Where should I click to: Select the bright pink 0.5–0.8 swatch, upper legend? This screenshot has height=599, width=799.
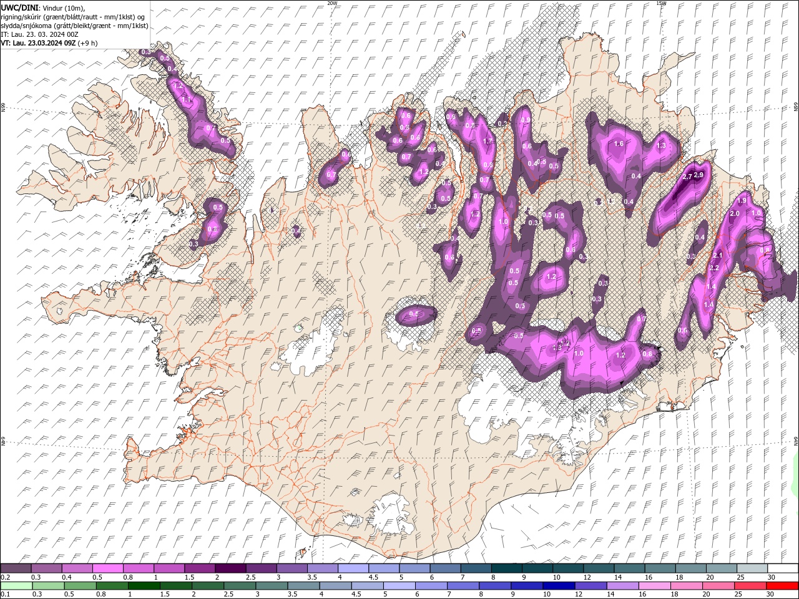click(107, 568)
